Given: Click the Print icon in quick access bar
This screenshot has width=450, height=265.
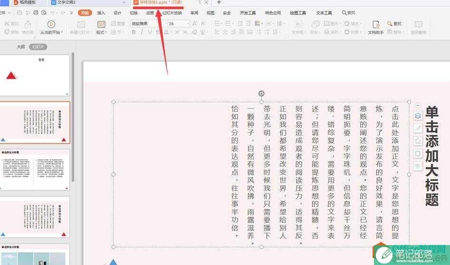Looking at the screenshot, I should [36, 13].
